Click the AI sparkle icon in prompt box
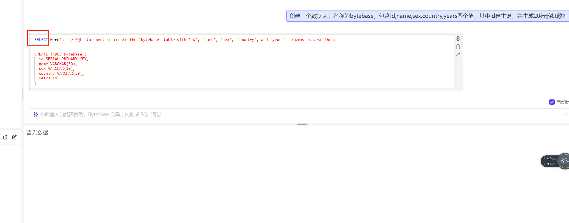This screenshot has height=223, width=569. 36,115
